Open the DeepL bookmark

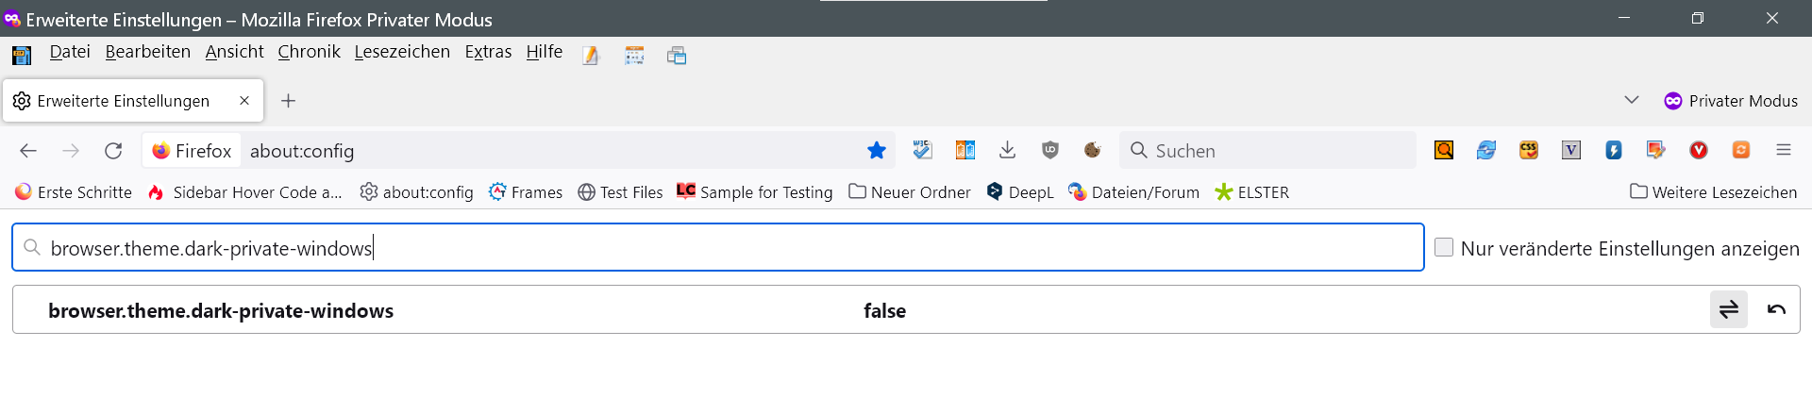point(1019,192)
